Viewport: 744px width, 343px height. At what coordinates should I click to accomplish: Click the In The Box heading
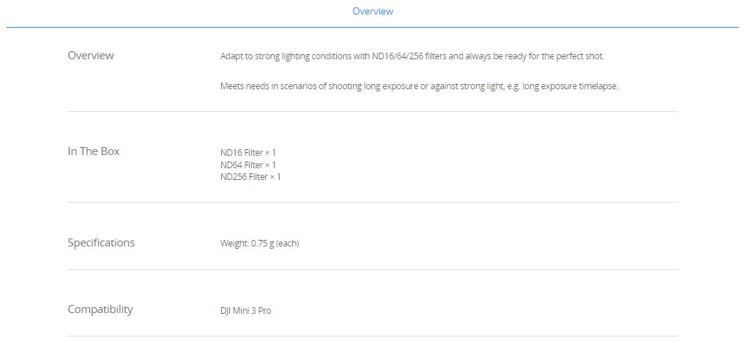coord(94,151)
